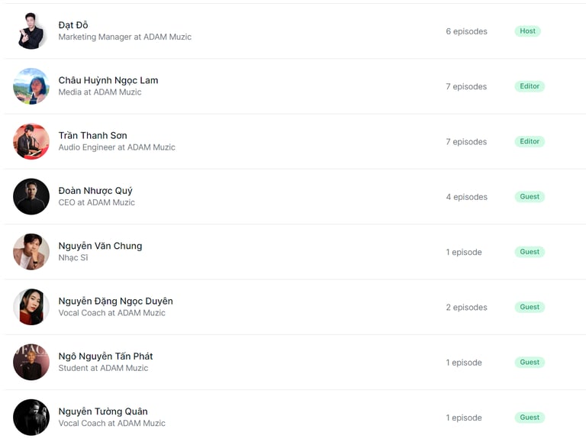The image size is (586, 442).
Task: Click Editor badge next to Châu Huỳnh Ngọc Lam
Action: (530, 86)
